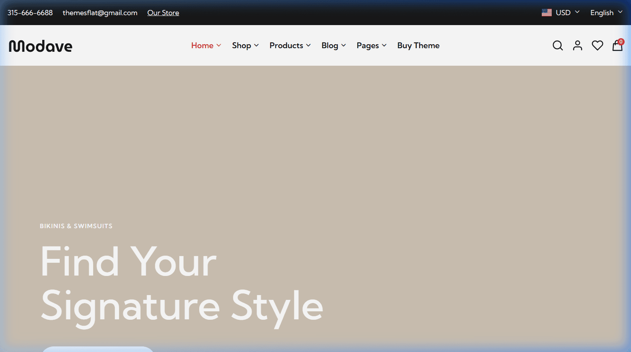Expand the Blog menu
The image size is (631, 352).
pos(333,45)
